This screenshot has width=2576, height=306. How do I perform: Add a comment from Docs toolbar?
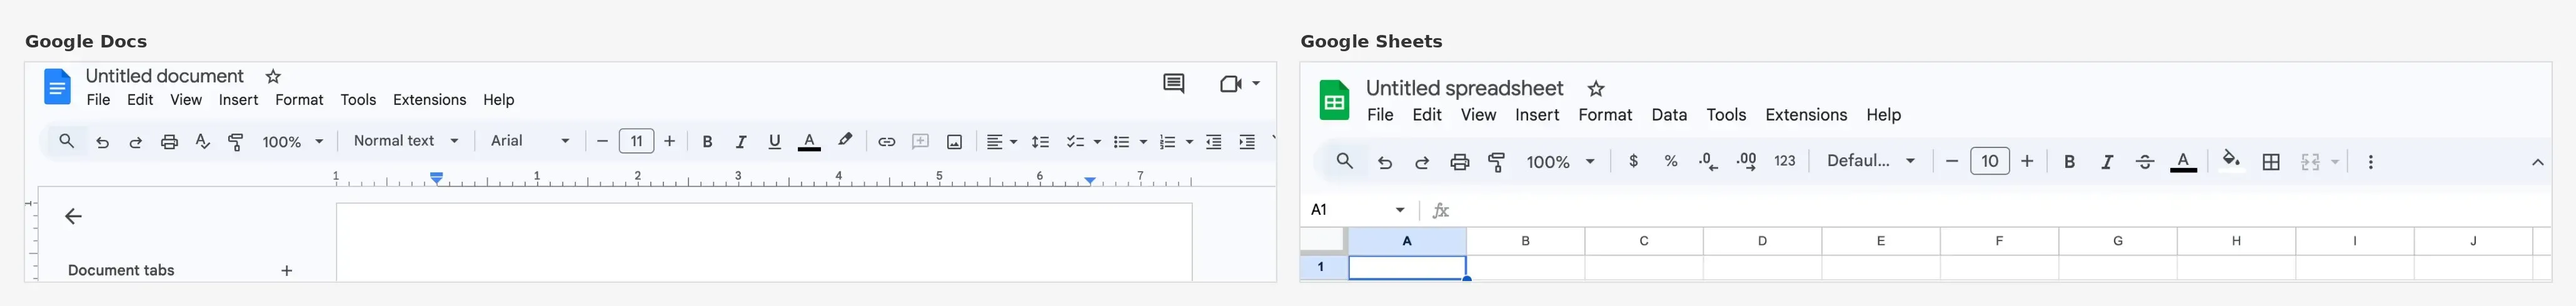pyautogui.click(x=921, y=142)
